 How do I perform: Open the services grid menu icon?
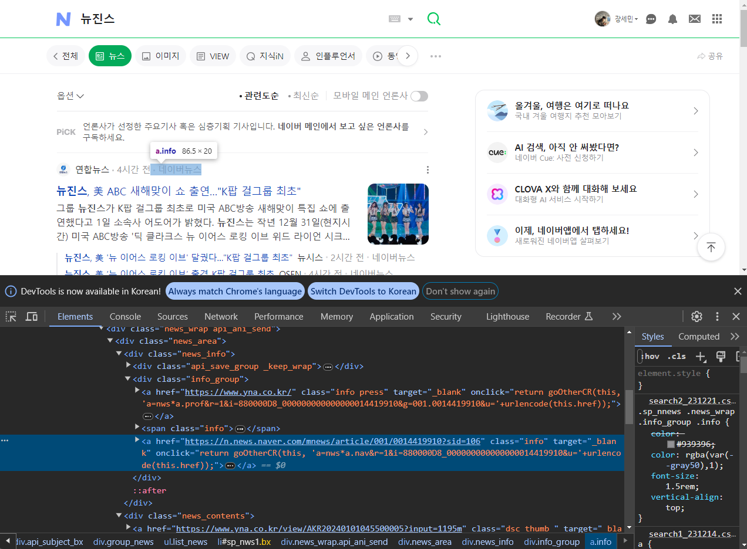point(716,19)
